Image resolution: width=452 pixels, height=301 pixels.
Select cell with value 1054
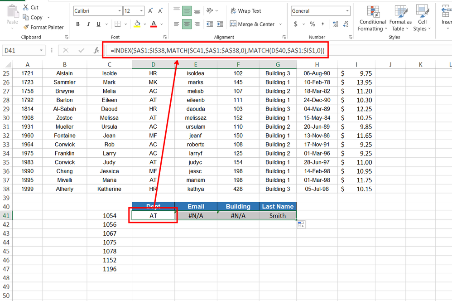(x=110, y=216)
